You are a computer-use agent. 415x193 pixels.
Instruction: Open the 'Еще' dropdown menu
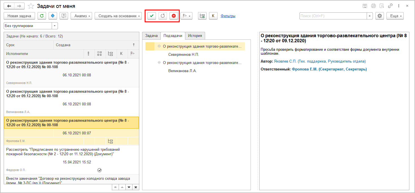tap(395, 16)
